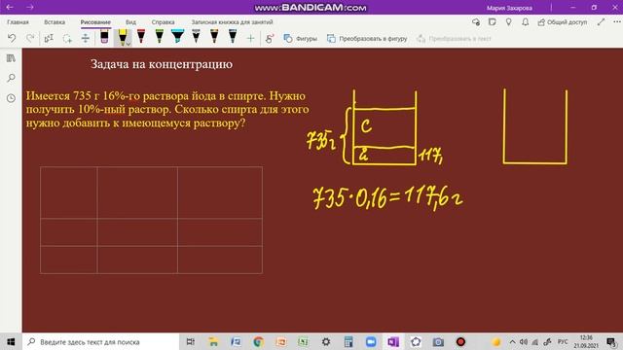Click the page title Задача на концентрацию
Viewport: 623px width, 350px height.
pyautogui.click(x=162, y=64)
